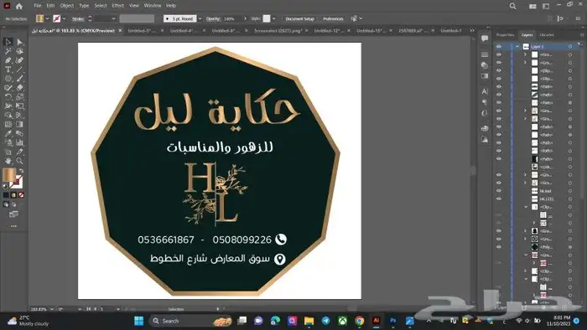This screenshot has width=587, height=330.
Task: Open the Object menu
Action: (x=67, y=6)
